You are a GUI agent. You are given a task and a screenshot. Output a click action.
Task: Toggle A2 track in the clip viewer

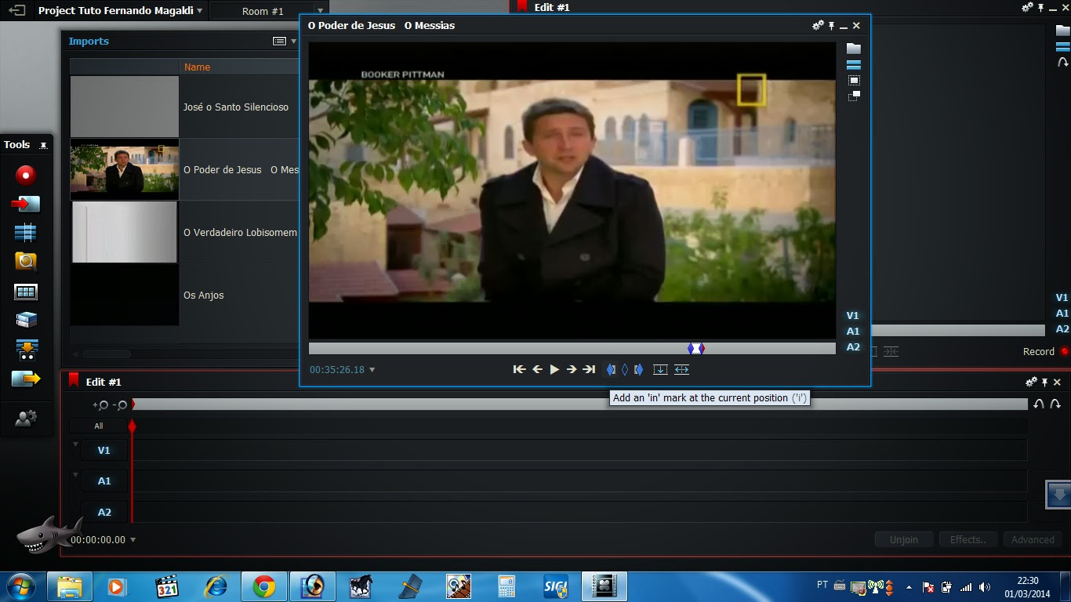[x=853, y=346]
